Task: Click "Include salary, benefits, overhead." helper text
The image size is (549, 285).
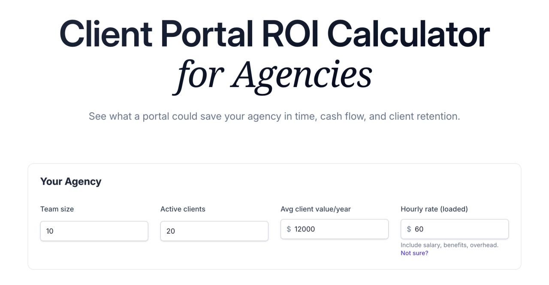Action: point(449,245)
